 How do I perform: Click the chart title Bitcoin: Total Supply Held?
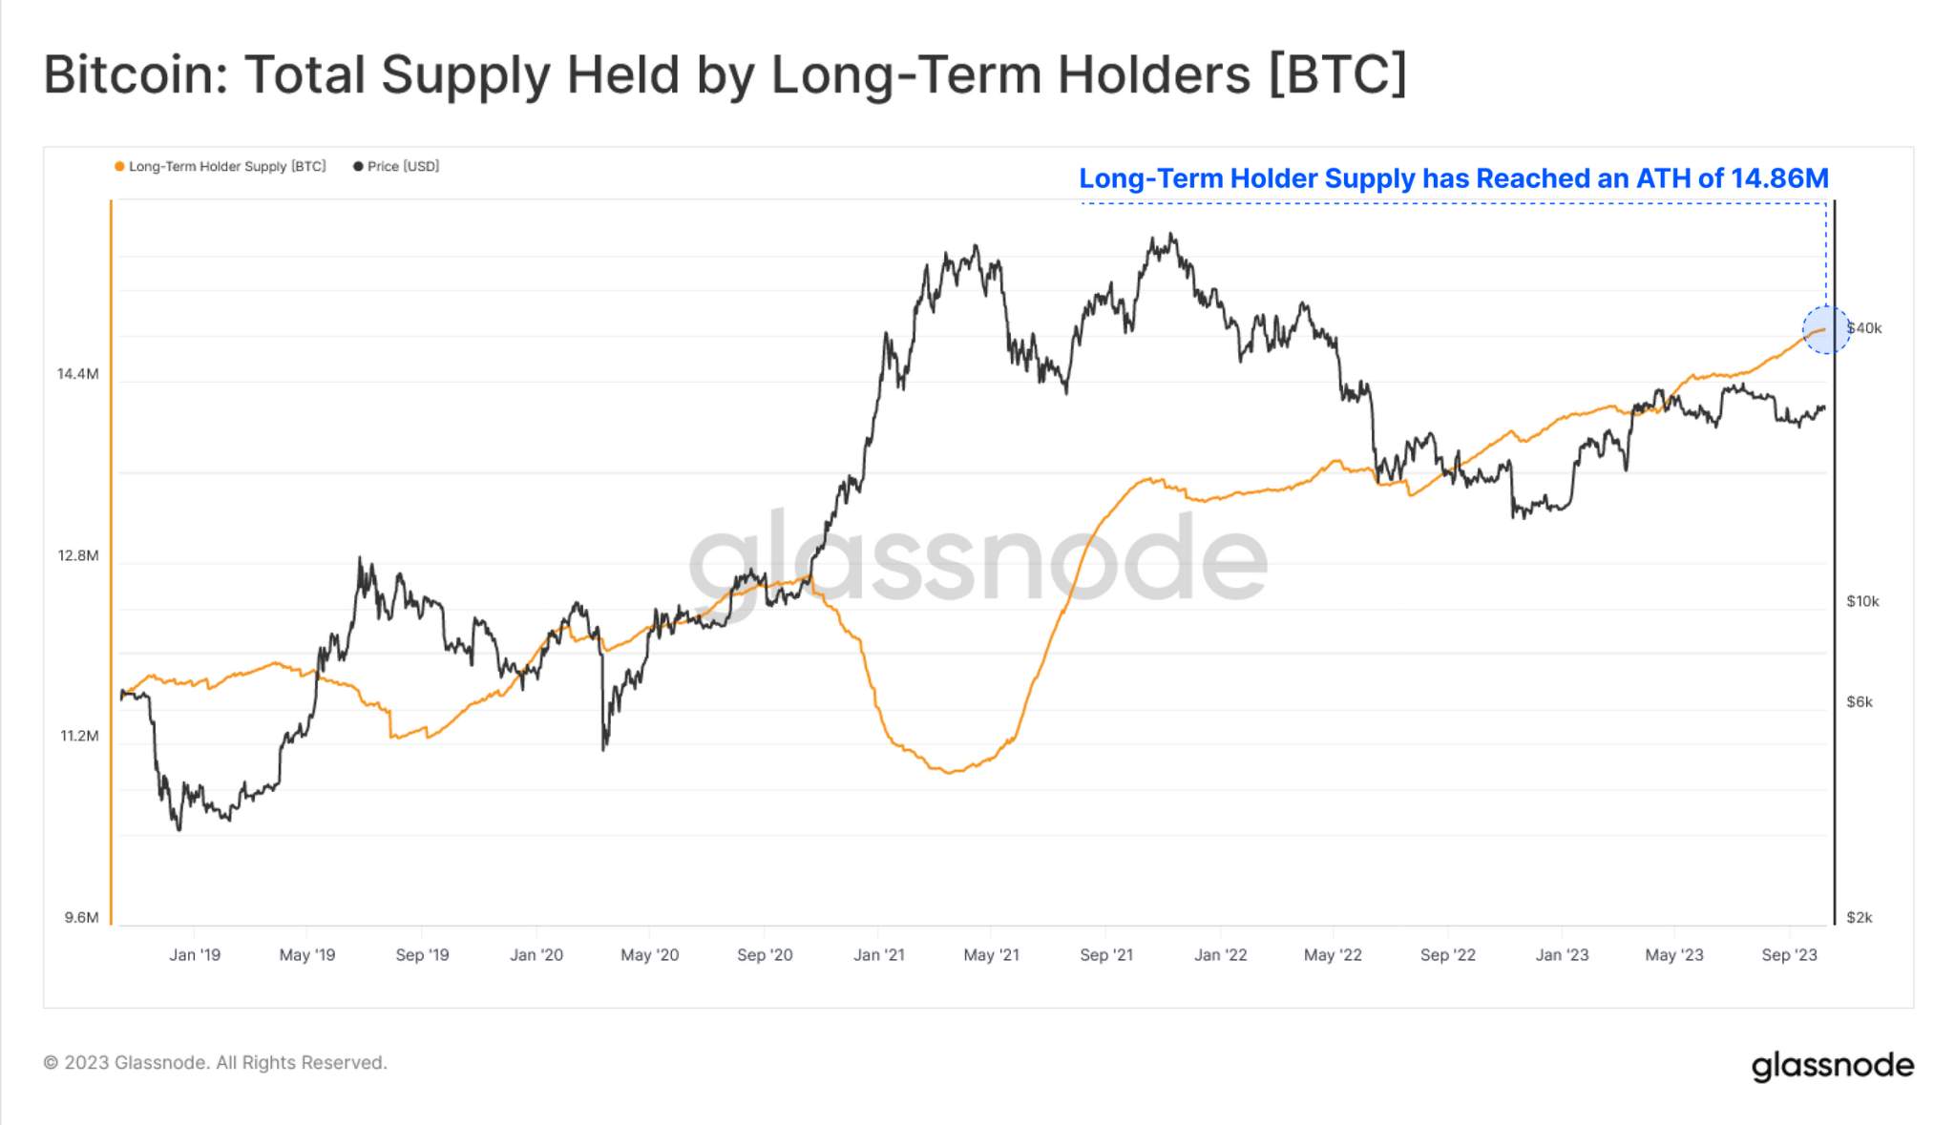(725, 74)
